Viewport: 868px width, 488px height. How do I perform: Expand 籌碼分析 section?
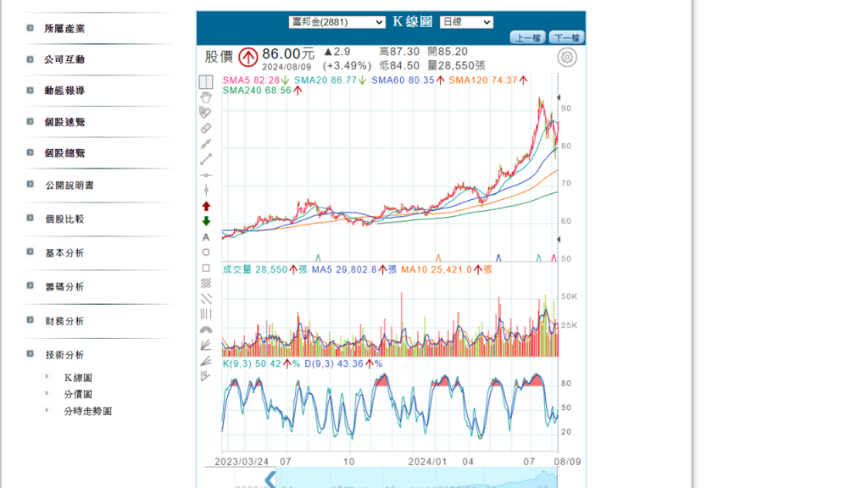click(64, 286)
